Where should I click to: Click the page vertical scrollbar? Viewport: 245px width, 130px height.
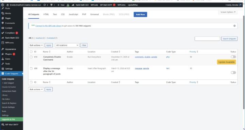244,62
